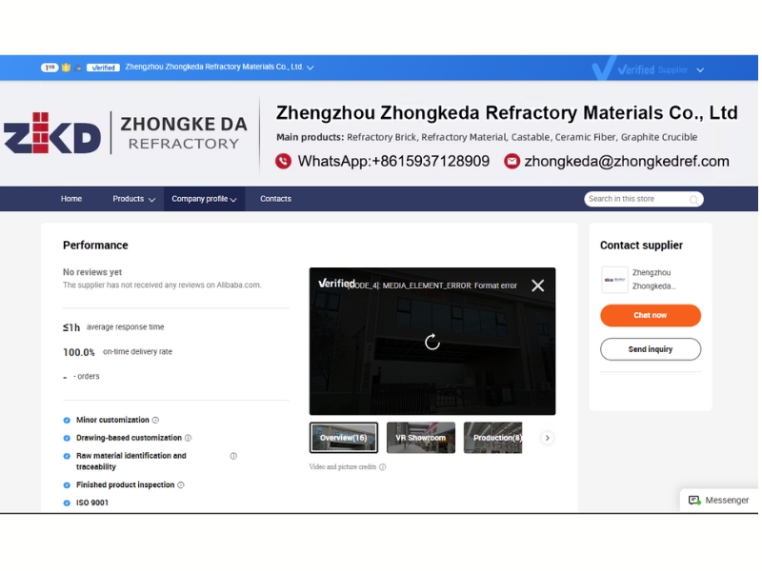This screenshot has height=571, width=762.
Task: Click info icon next to Drawing-based customization
Action: coord(188,438)
